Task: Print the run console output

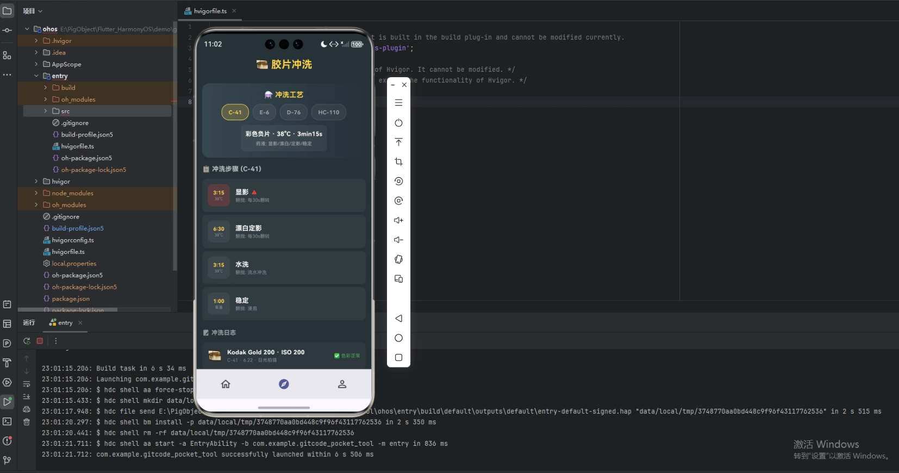Action: click(x=27, y=409)
